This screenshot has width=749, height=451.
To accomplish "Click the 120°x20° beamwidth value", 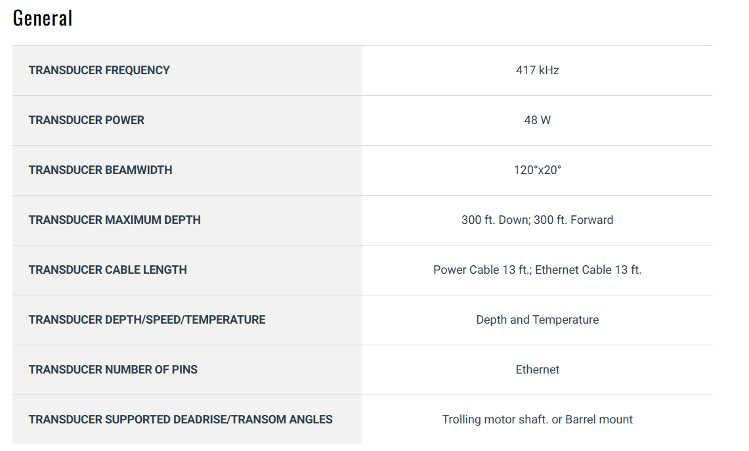I will pyautogui.click(x=537, y=170).
